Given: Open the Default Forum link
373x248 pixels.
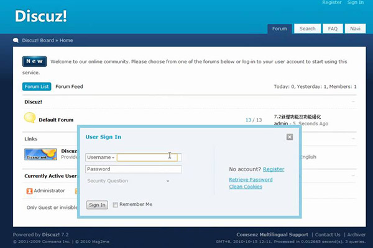Looking at the screenshot, I should click(56, 120).
